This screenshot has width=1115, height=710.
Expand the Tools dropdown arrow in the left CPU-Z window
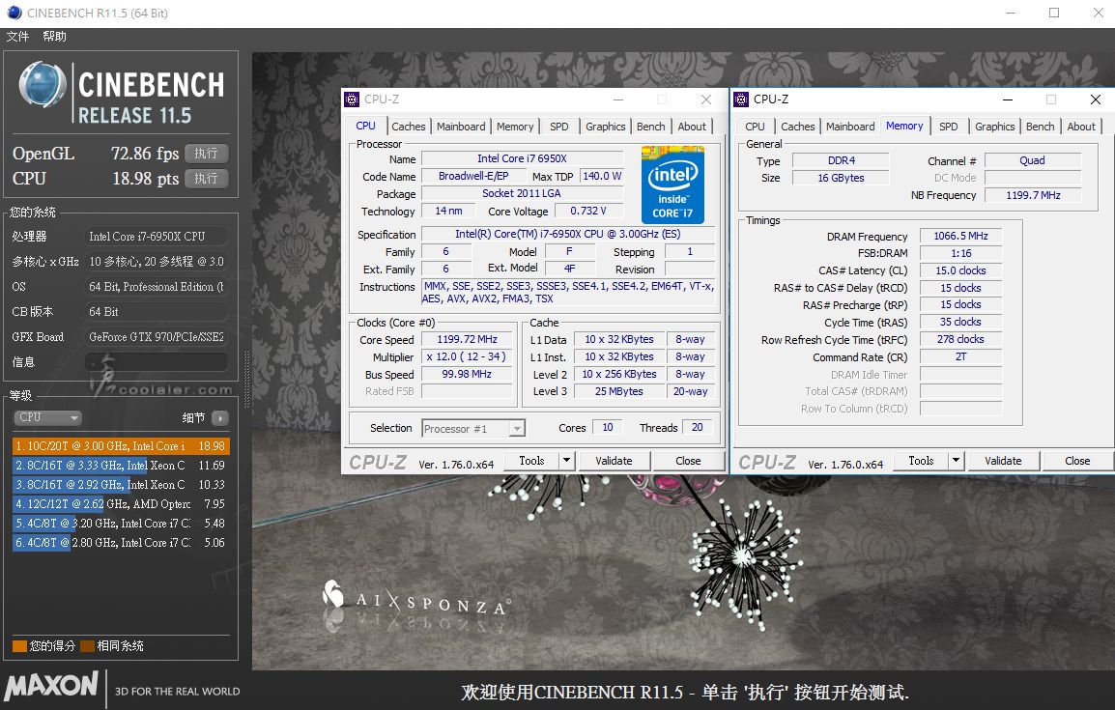[566, 461]
